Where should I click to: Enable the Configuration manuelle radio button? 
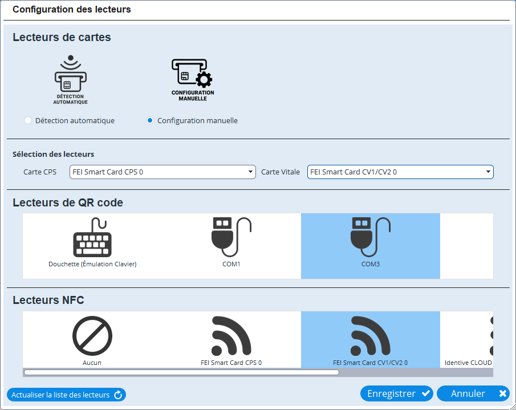(150, 120)
